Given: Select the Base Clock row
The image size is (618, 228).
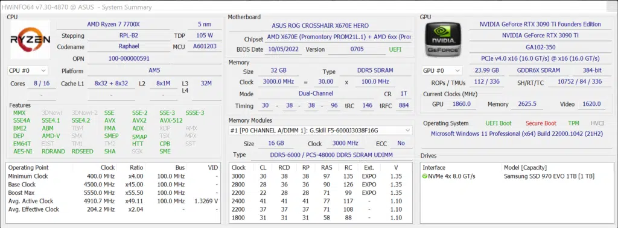Looking at the screenshot, I should click(x=113, y=184).
